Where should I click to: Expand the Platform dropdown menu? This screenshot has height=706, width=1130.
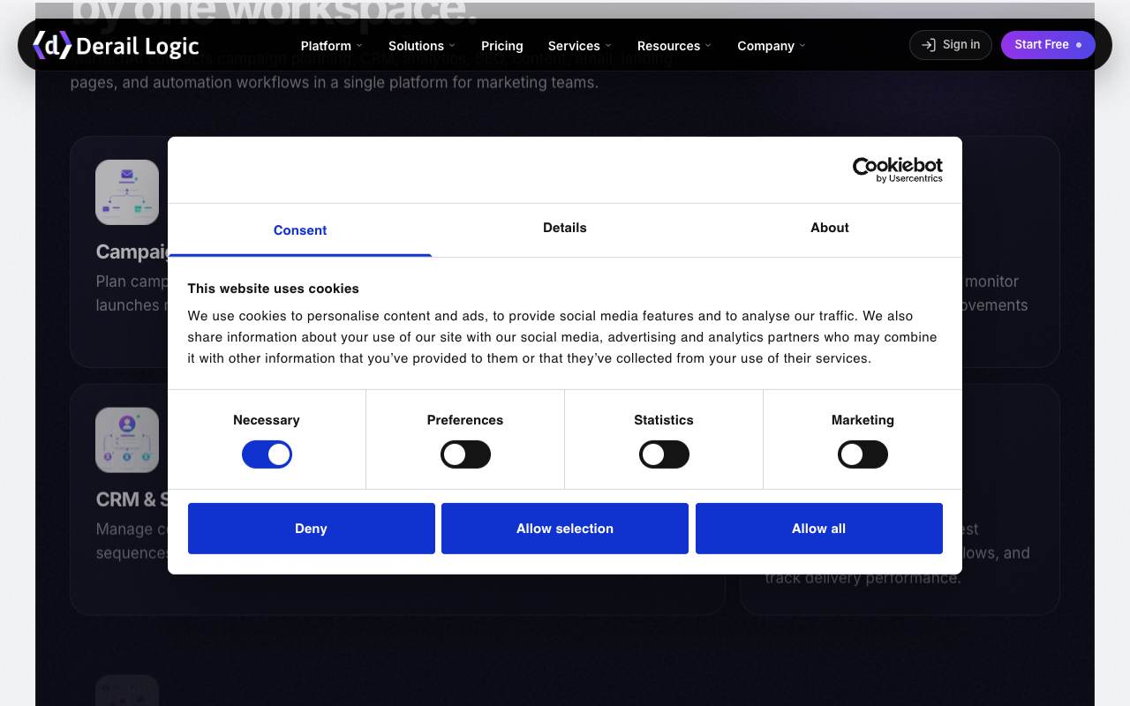(332, 46)
